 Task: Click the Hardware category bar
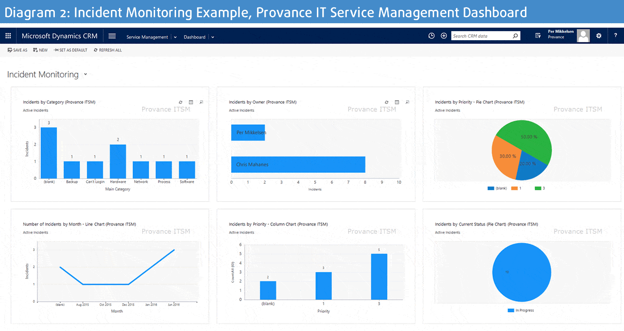[x=118, y=161]
